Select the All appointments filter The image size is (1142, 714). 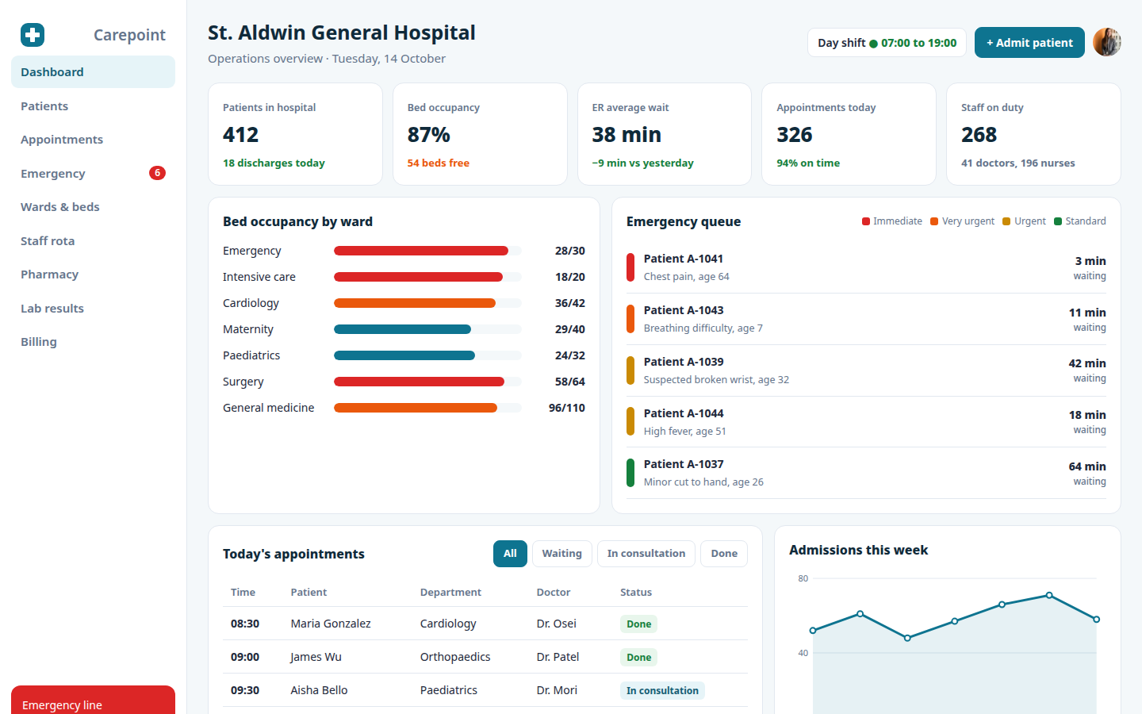pos(510,554)
